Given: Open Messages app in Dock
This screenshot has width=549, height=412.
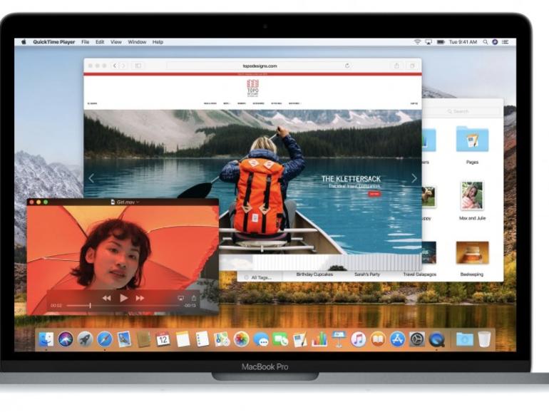Looking at the screenshot, I should pyautogui.click(x=261, y=339).
